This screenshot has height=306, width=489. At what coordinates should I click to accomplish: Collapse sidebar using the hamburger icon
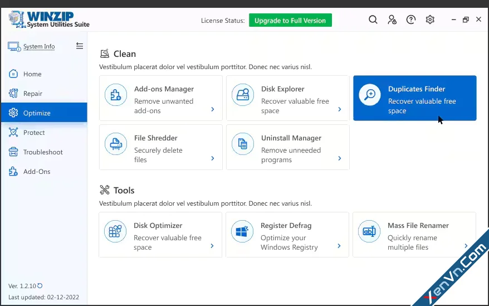click(x=80, y=46)
